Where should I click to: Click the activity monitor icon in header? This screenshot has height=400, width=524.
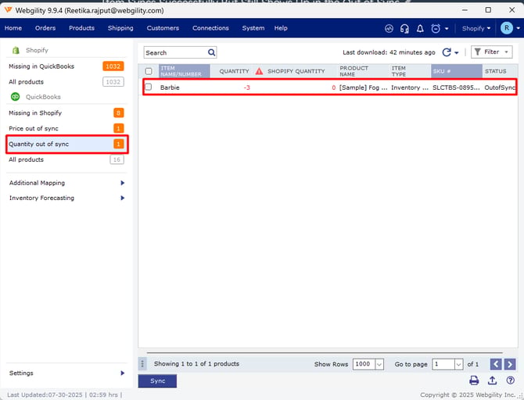389,28
